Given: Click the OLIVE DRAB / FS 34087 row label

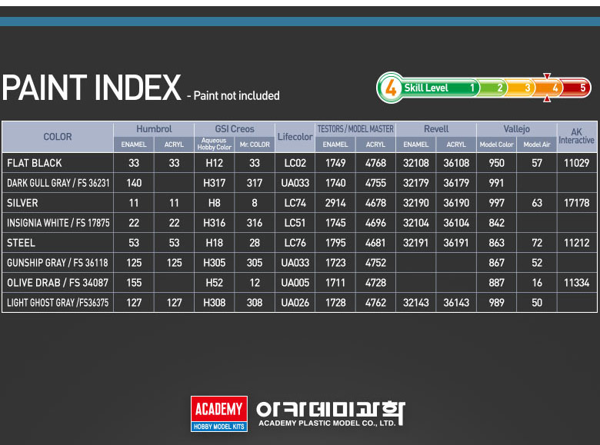Looking at the screenshot, I should click(58, 283).
